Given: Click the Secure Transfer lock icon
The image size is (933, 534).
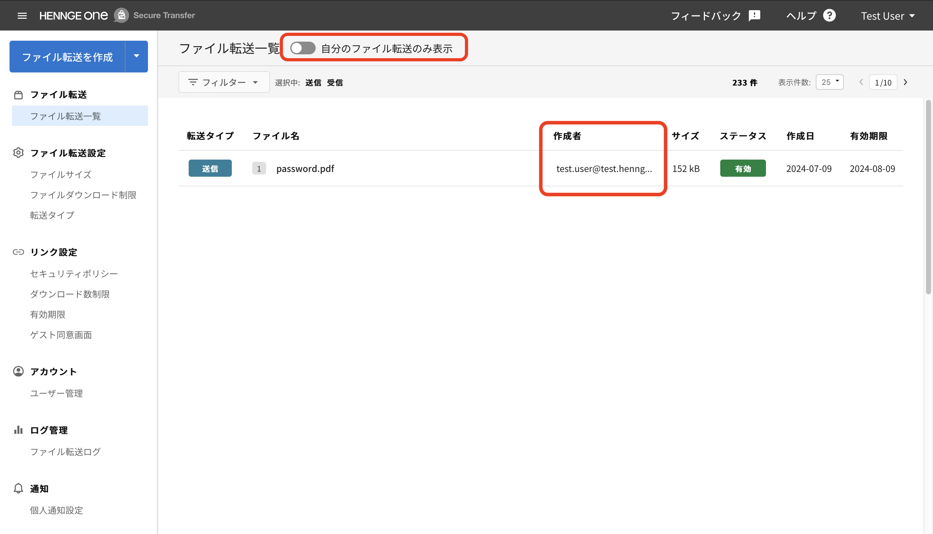Looking at the screenshot, I should click(121, 15).
